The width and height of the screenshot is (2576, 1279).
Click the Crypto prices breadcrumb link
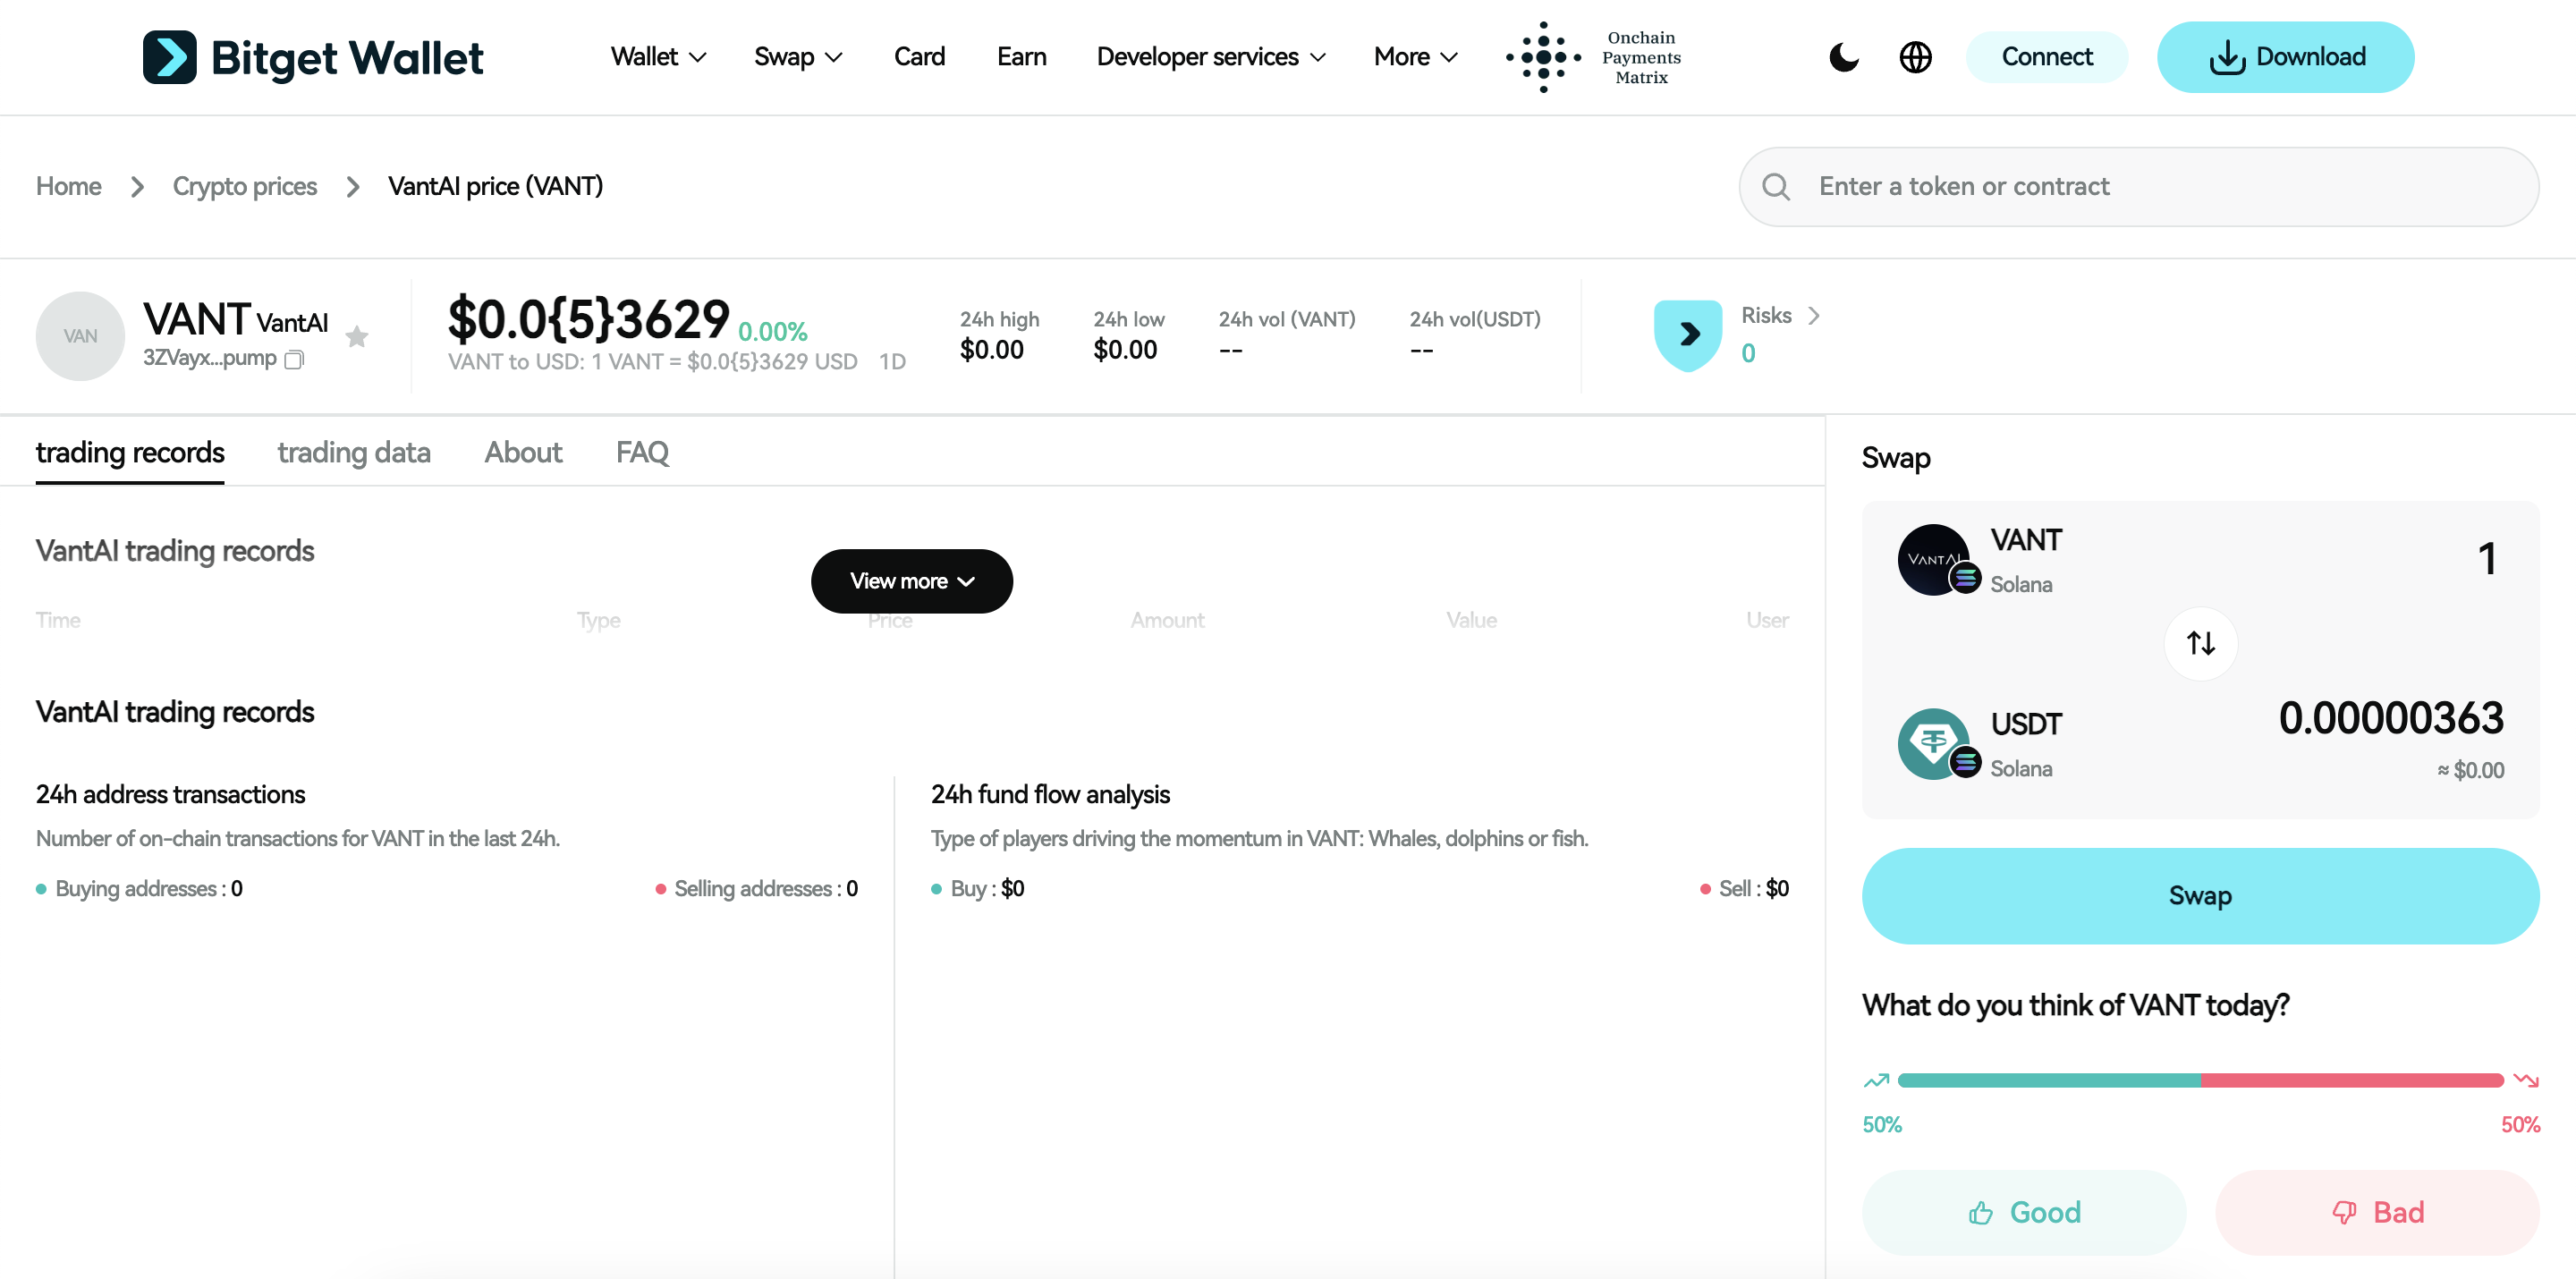[244, 186]
